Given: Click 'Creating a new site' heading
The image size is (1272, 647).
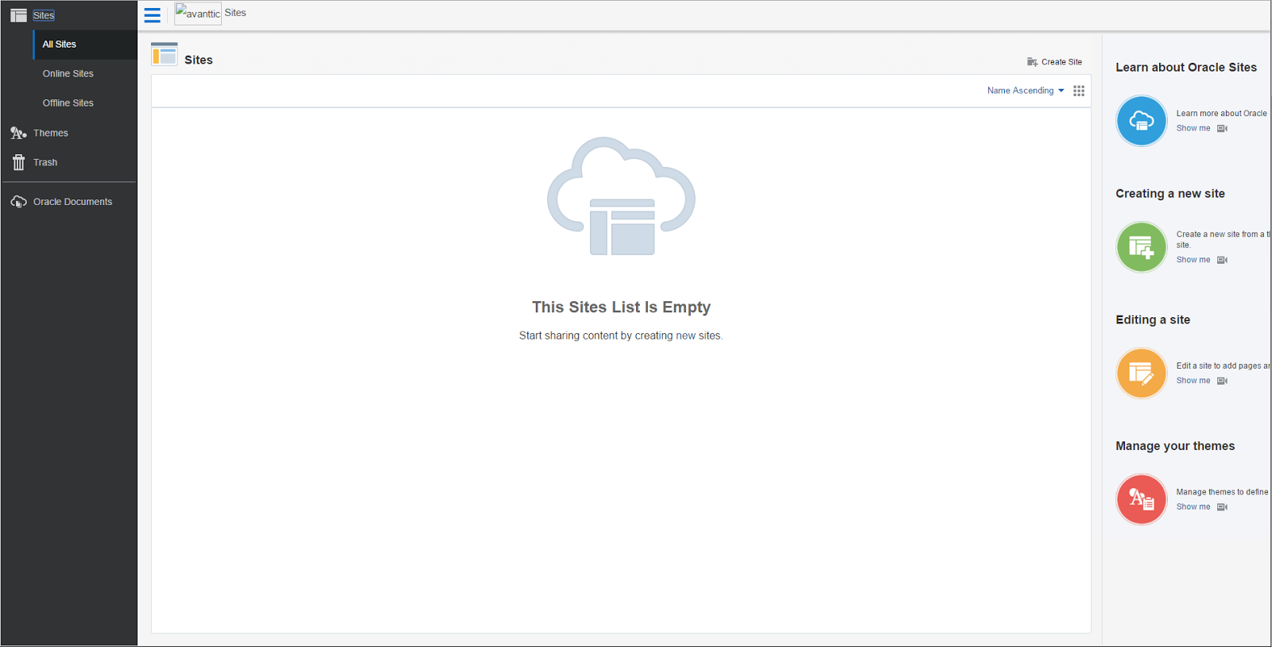Looking at the screenshot, I should [x=1170, y=194].
